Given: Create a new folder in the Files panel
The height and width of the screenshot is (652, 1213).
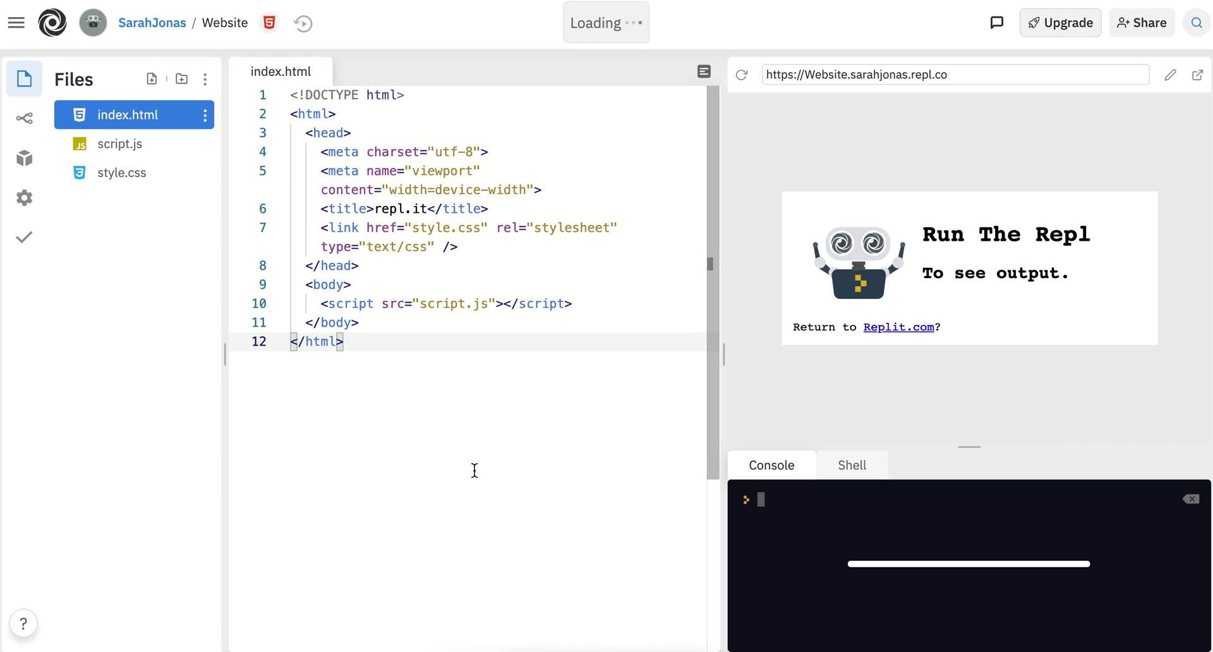Looking at the screenshot, I should (x=182, y=78).
